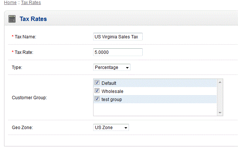The height and width of the screenshot is (156, 238).
Task: Click the Type field label
Action: tap(17, 67)
